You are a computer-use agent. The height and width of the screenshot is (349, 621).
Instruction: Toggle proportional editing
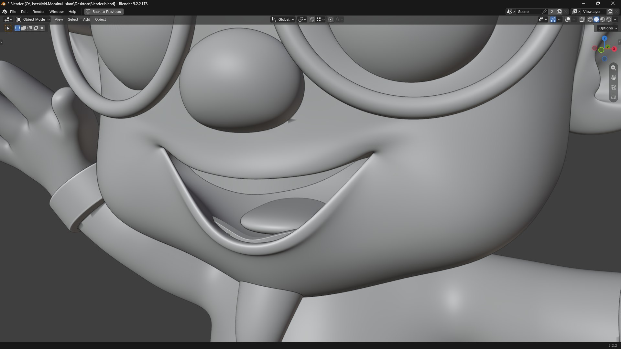pyautogui.click(x=330, y=19)
